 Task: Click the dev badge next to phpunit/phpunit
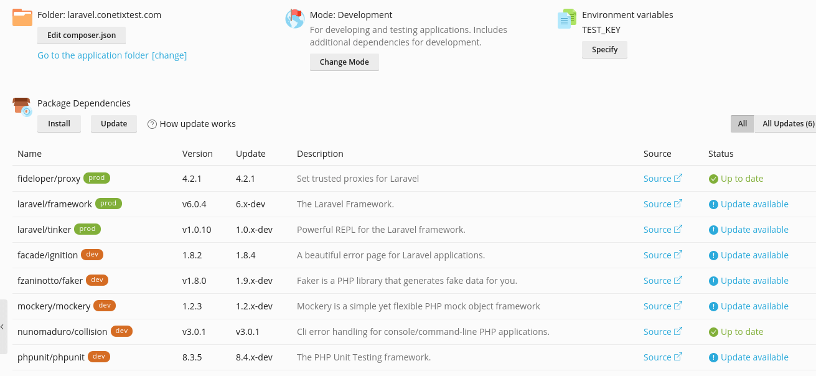point(99,357)
